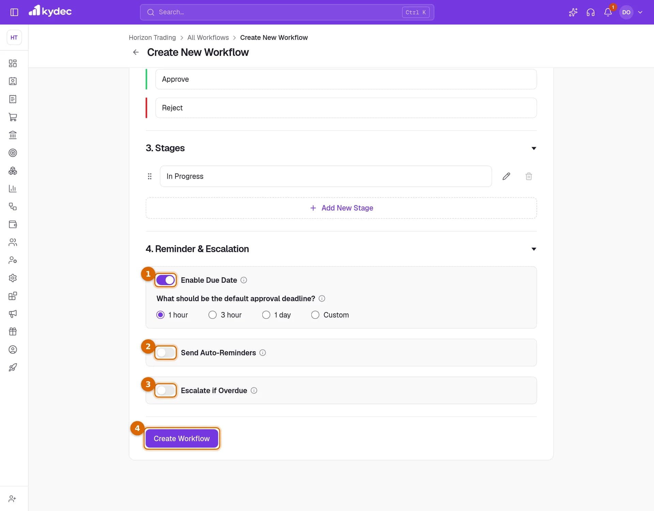Edit the In Progress stage with pencil
The height and width of the screenshot is (511, 654).
[x=506, y=176]
